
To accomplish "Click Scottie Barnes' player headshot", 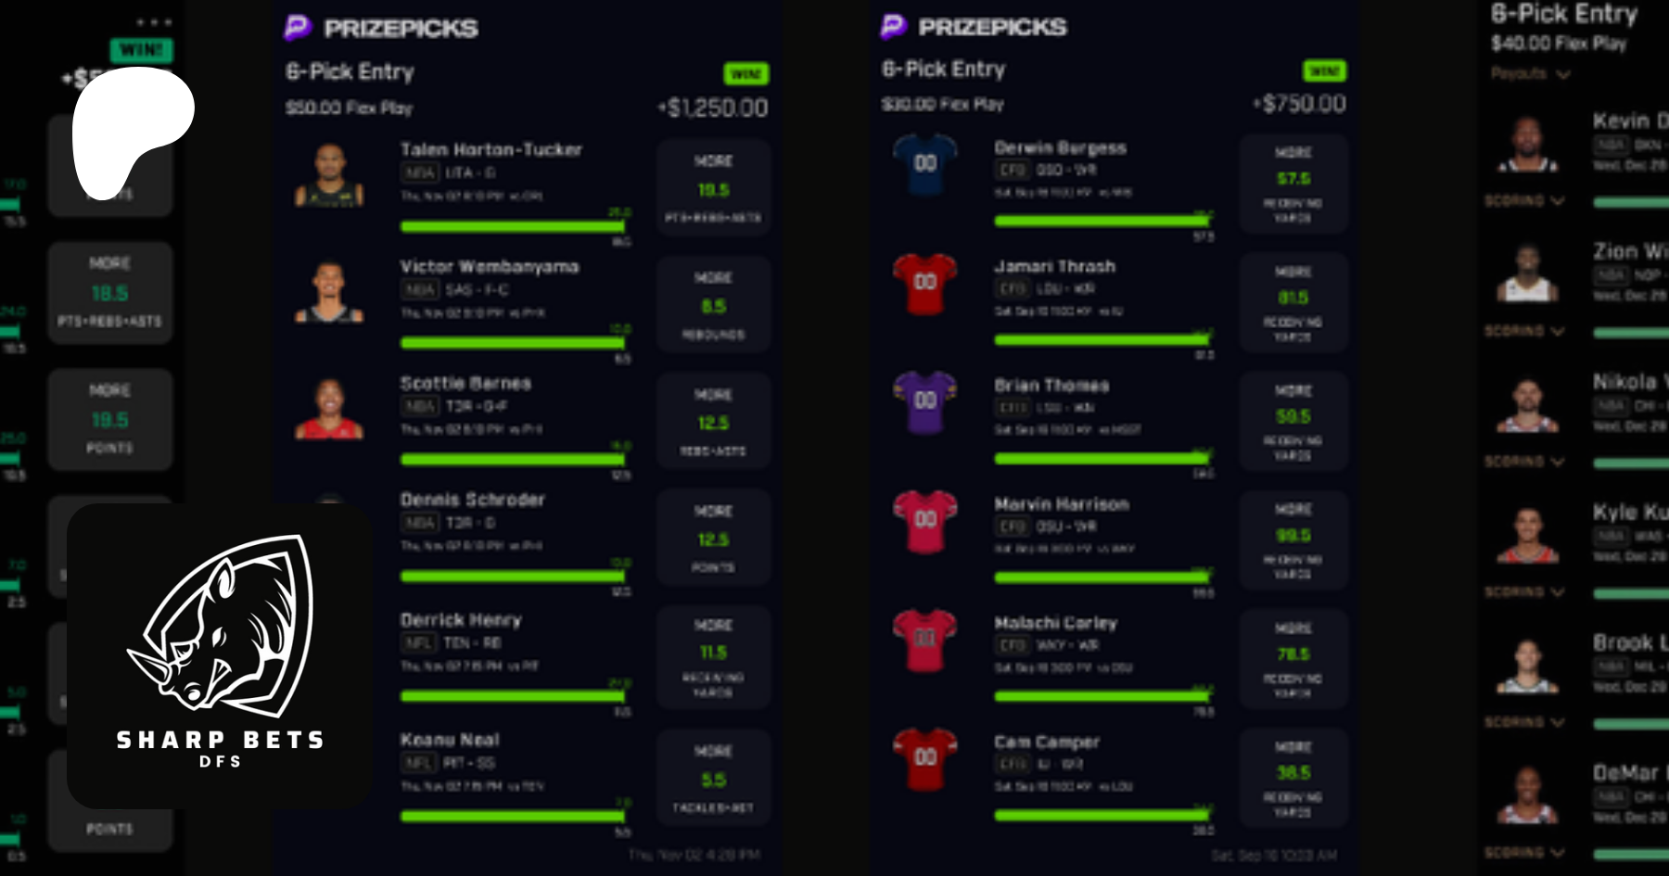I will point(329,408).
